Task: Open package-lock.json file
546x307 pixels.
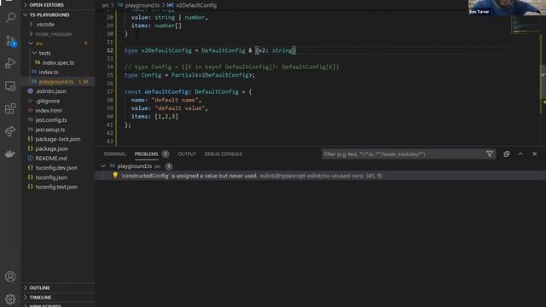Action: click(58, 139)
